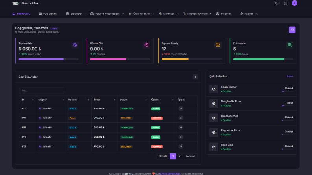Click the Personel people icon in nav
The height and width of the screenshot is (175, 312).
click(218, 14)
